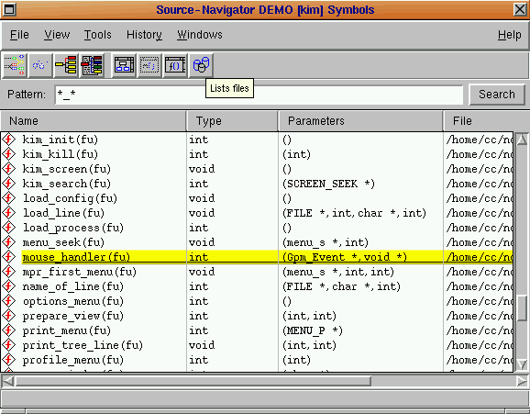Click the horizontal scrollbar right arrow
This screenshot has height=414, width=530.
pos(522,381)
